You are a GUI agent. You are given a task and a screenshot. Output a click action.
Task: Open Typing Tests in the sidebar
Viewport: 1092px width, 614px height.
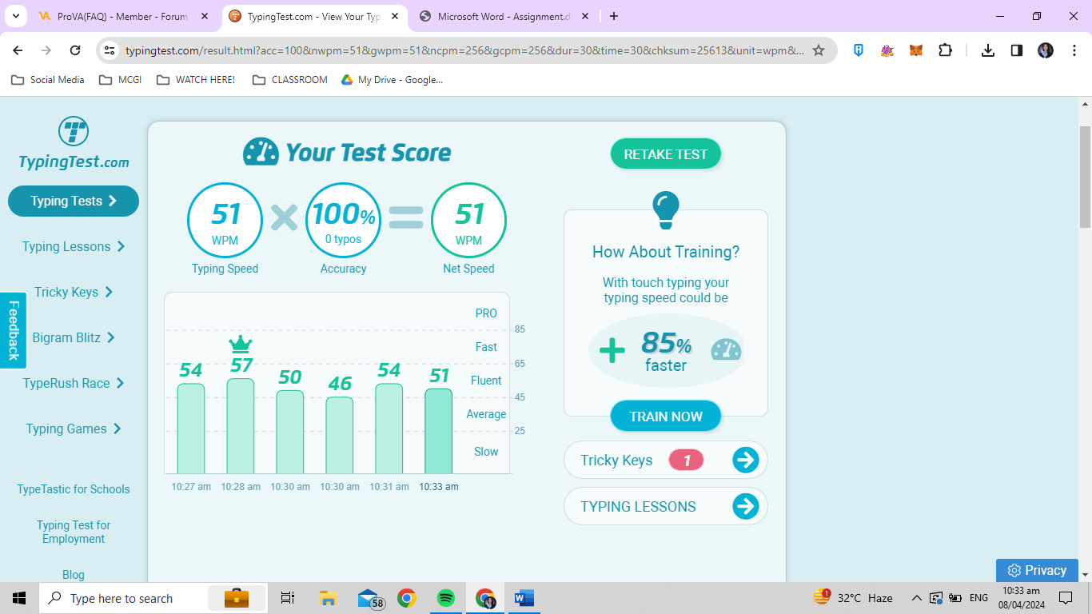point(74,201)
